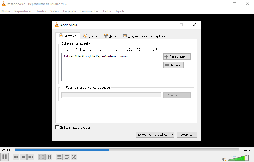The image size is (254, 162).
Task: Check 'Usar um arquivo de legenda'
Action: tap(63, 87)
